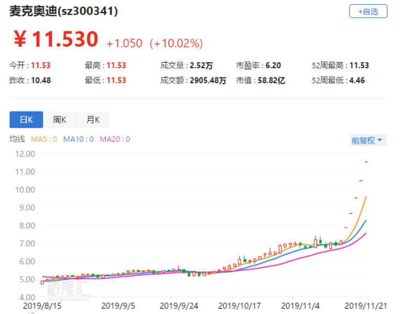Click the MA20 : 0 moving average label

(x=115, y=139)
